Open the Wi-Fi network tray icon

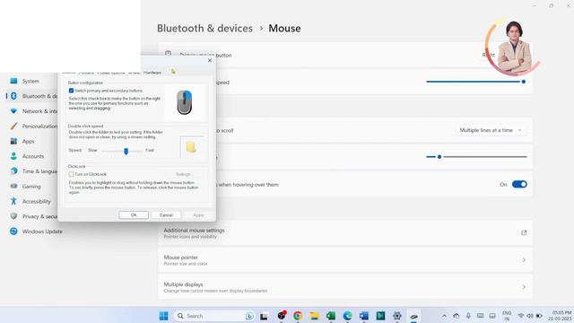(520, 316)
